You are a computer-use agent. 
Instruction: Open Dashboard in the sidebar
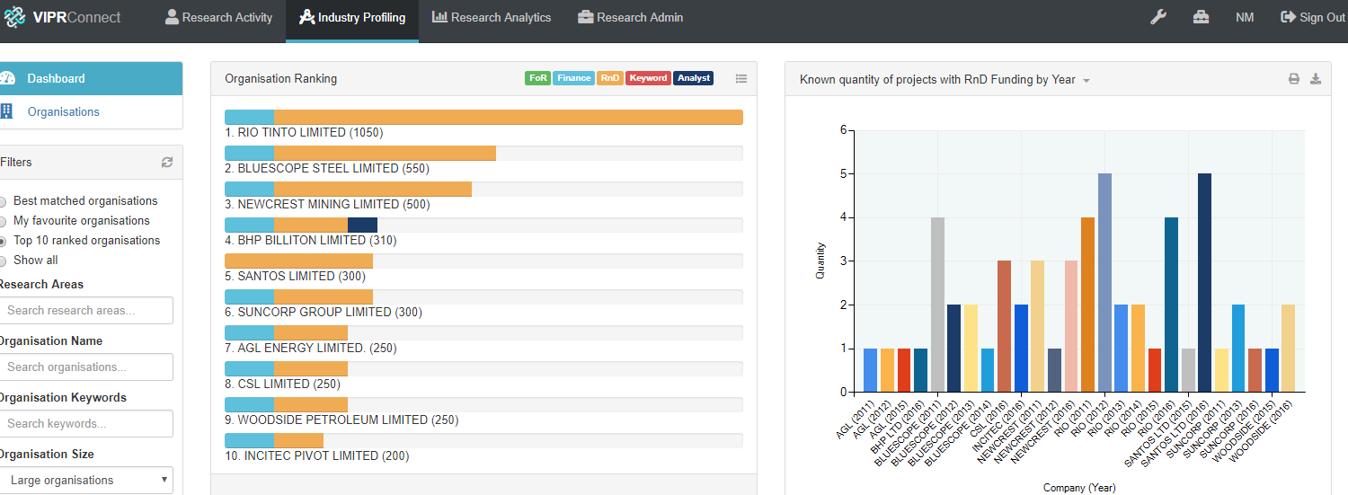(x=91, y=78)
